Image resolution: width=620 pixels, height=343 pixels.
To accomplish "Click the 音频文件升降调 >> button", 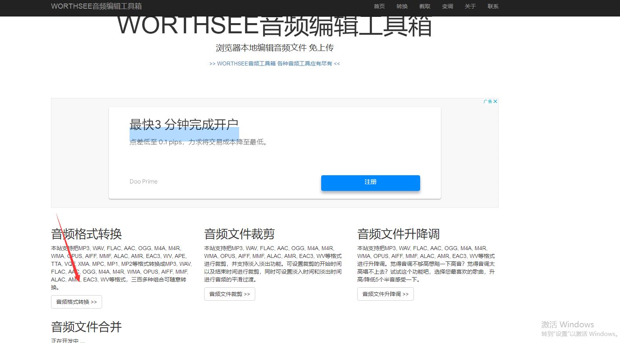I will pos(386,294).
